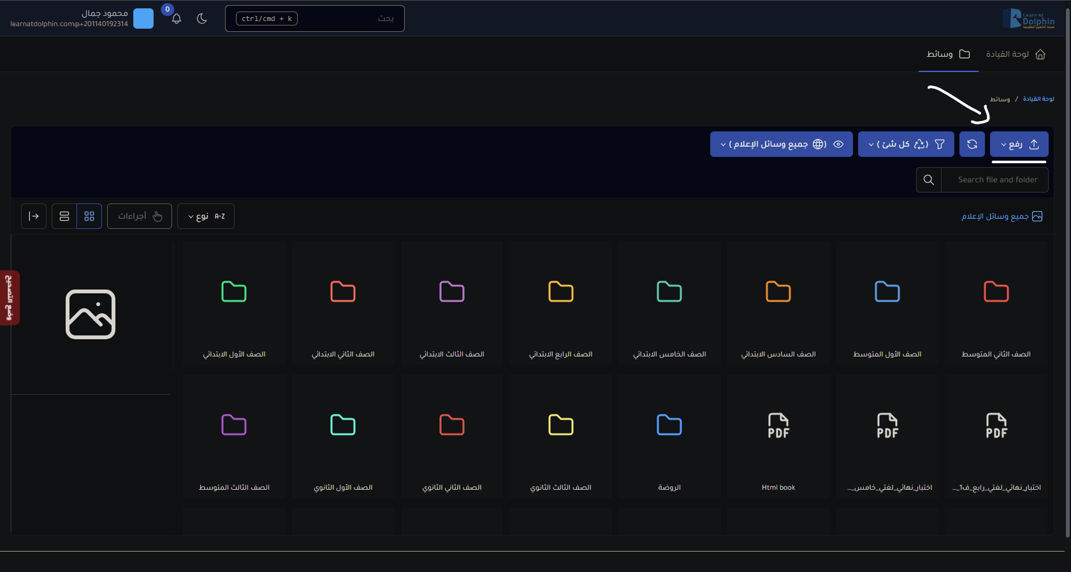The width and height of the screenshot is (1071, 572).
Task: Click the notification bell icon
Action: click(177, 19)
